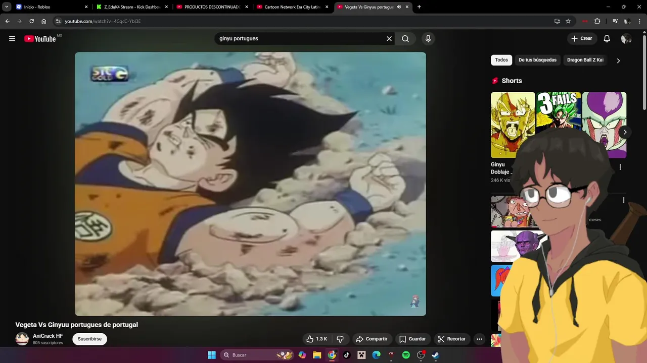The image size is (647, 363).
Task: Go to YouTube home via logo
Action: click(40, 39)
